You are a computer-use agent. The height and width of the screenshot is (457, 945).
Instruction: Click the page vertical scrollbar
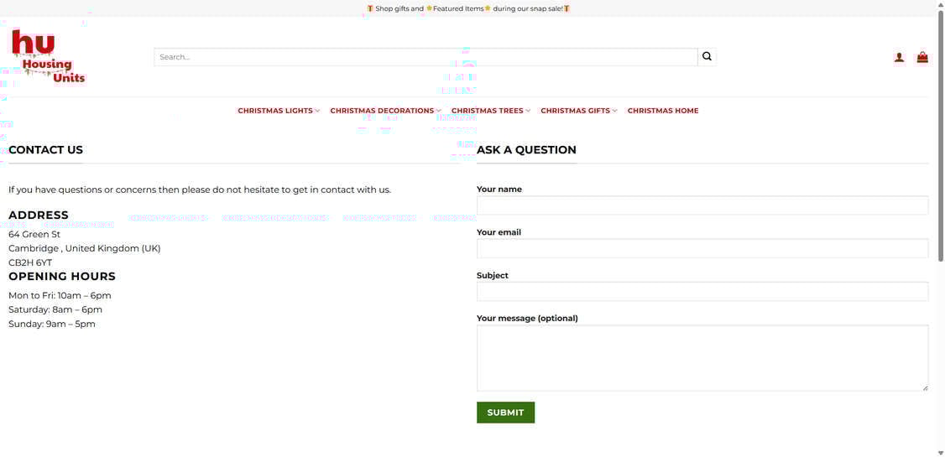[x=940, y=136]
